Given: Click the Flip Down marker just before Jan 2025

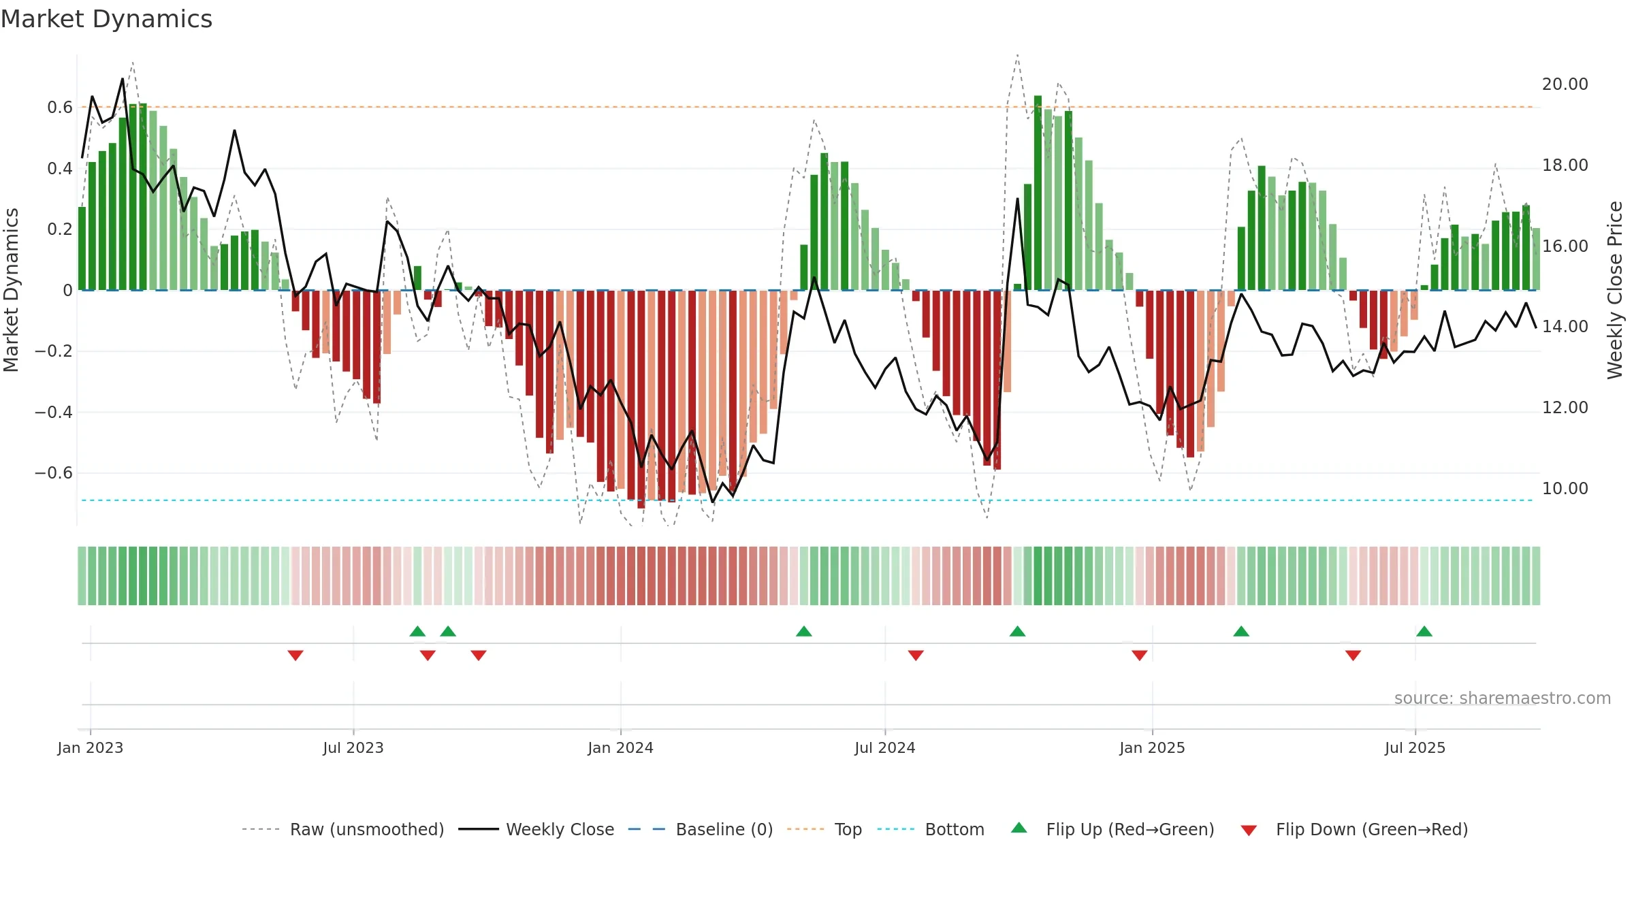Looking at the screenshot, I should 1140,655.
